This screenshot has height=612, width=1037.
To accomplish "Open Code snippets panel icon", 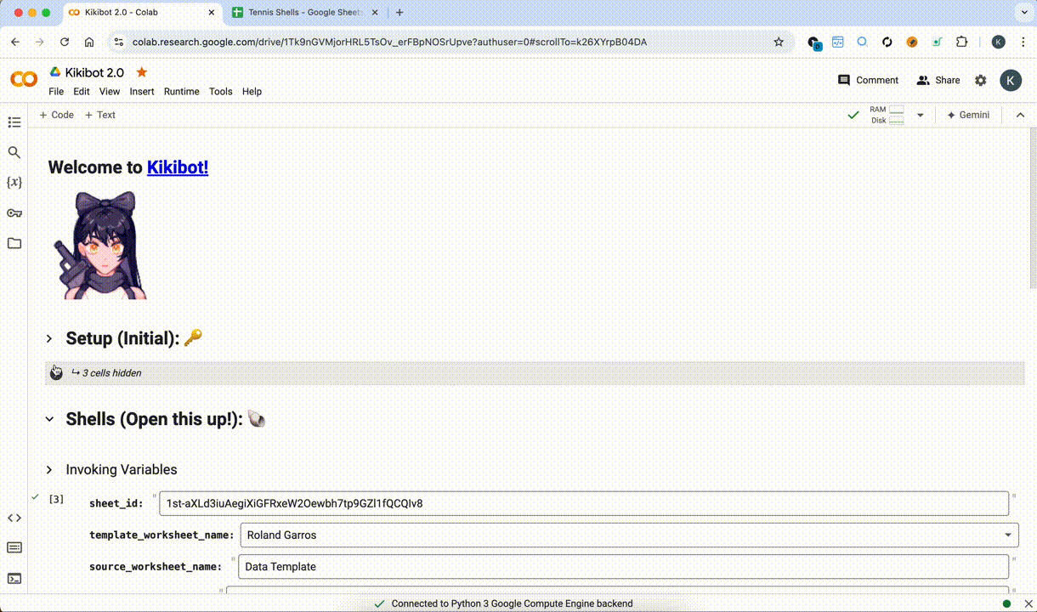I will [14, 518].
